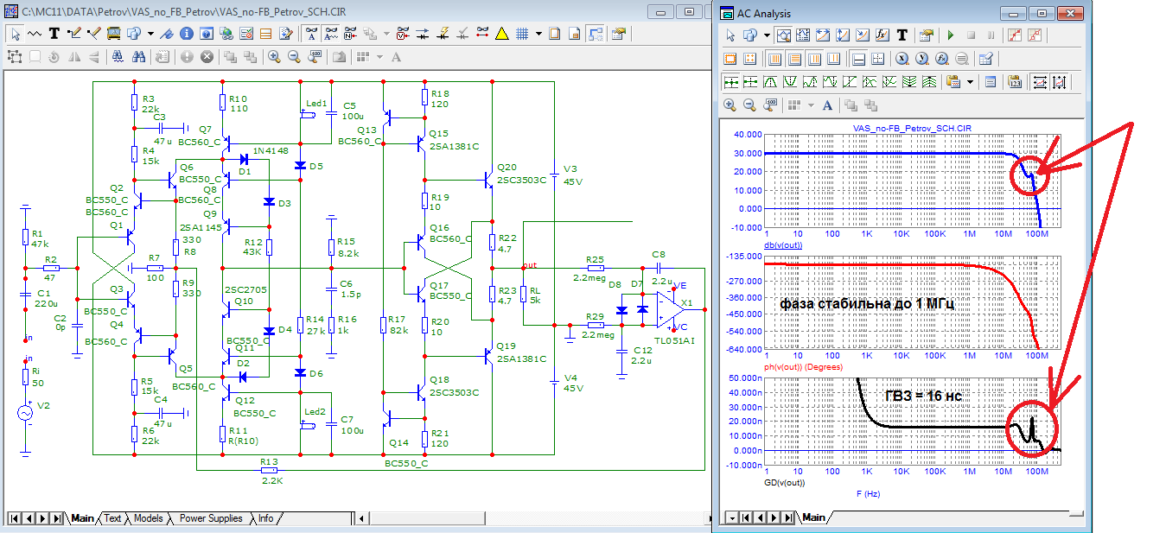Open the dropdown beside the clipboard plot icon
This screenshot has height=533, width=1166.
pos(971,82)
